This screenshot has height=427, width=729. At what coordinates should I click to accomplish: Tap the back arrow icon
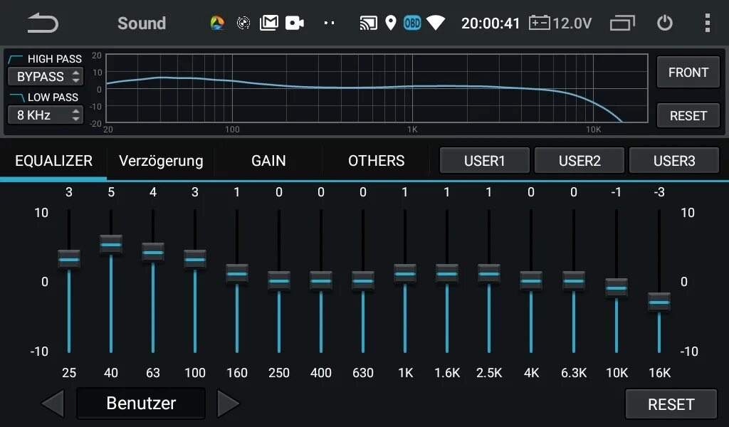[x=43, y=23]
